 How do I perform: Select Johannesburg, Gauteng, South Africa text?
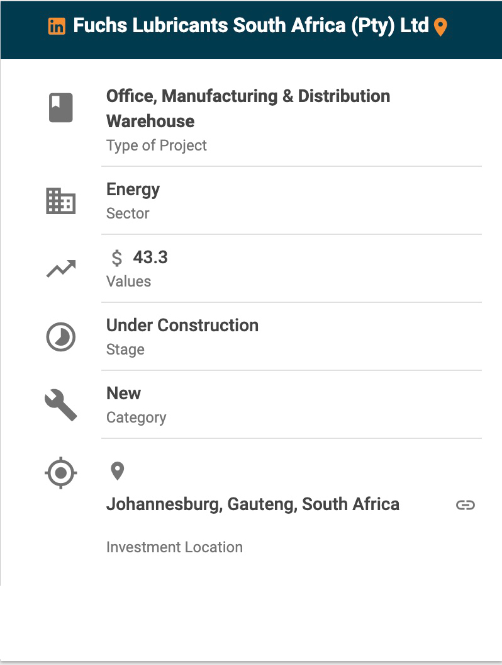click(252, 504)
